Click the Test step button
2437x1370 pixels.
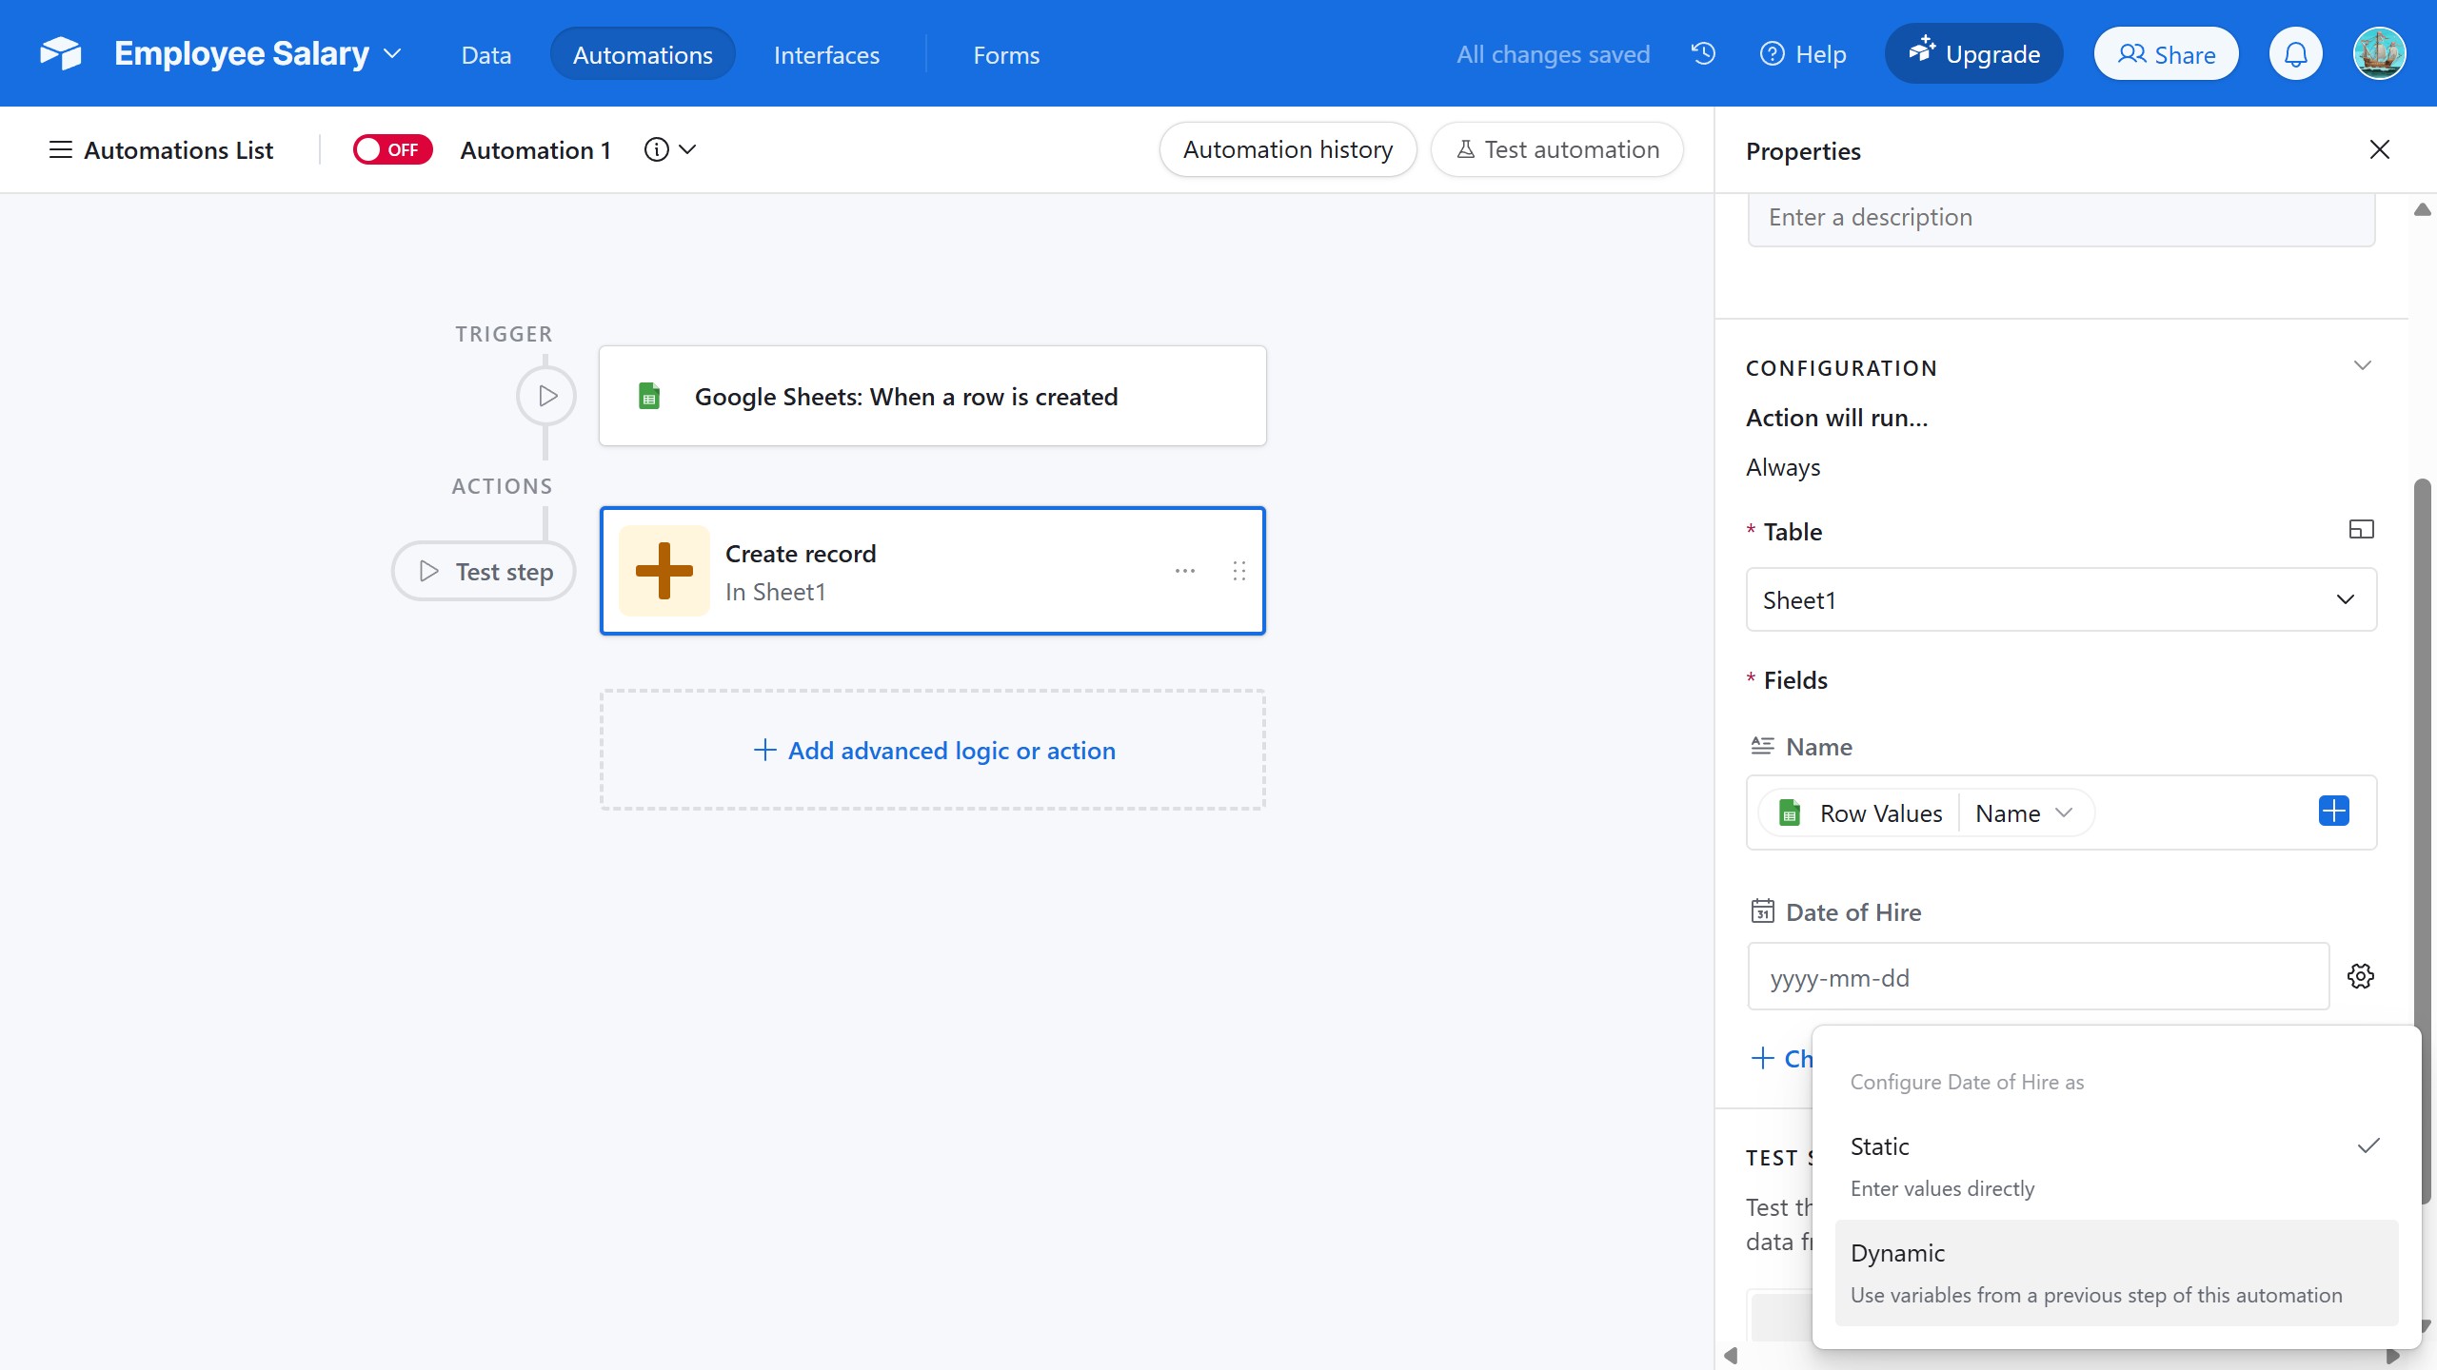(484, 571)
